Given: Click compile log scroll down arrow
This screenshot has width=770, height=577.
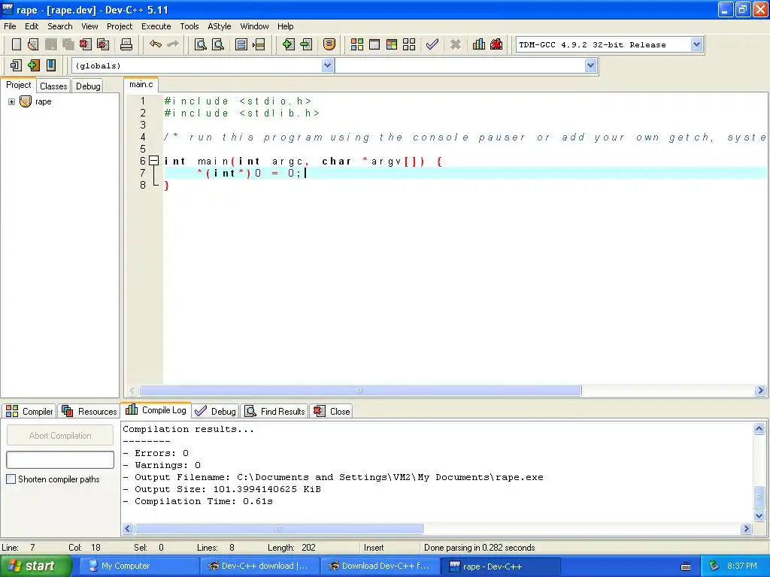Looking at the screenshot, I should tap(759, 515).
